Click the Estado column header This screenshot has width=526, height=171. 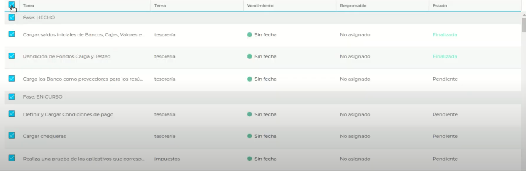pos(440,5)
